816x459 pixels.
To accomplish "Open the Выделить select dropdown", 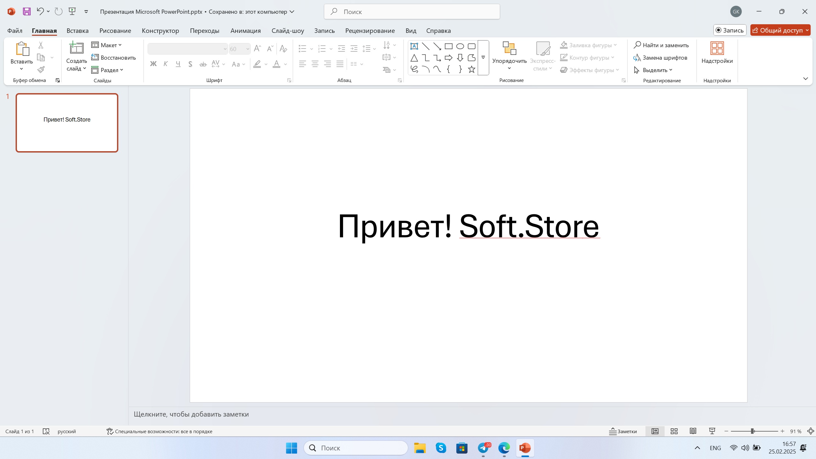I will [x=654, y=70].
